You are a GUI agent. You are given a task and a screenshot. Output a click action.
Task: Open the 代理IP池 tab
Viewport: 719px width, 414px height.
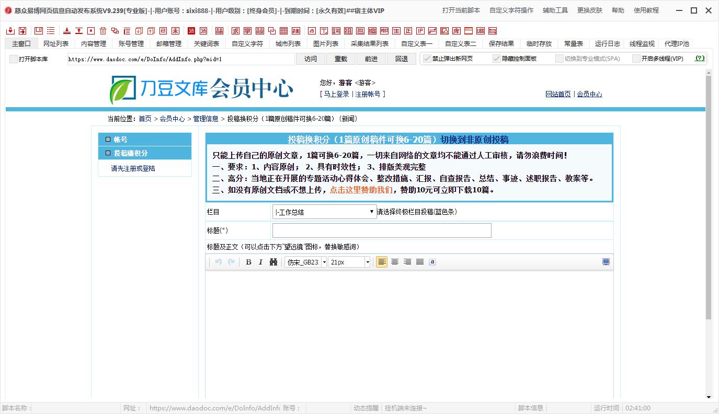click(677, 44)
